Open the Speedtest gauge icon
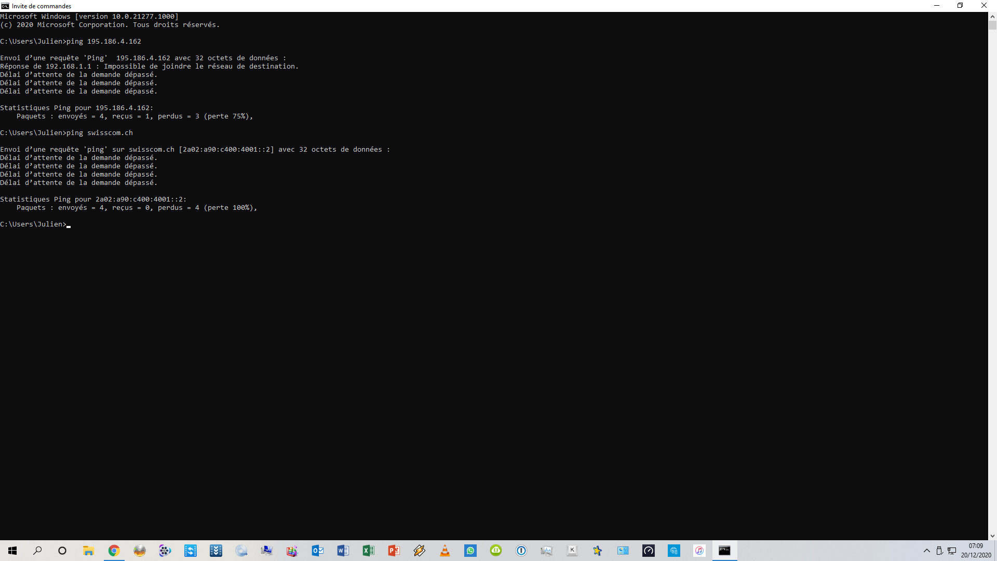The width and height of the screenshot is (997, 561). click(649, 551)
